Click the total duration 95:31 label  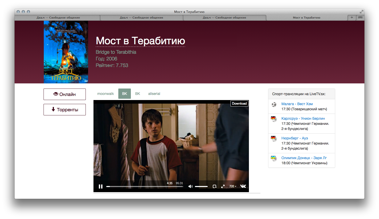tap(179, 183)
